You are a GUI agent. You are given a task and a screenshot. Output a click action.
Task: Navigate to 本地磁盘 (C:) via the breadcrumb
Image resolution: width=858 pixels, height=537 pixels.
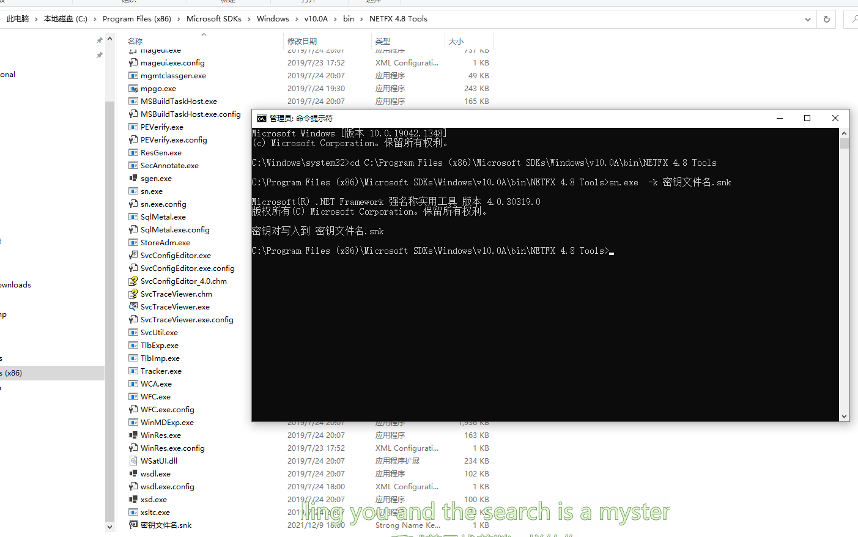click(x=65, y=19)
